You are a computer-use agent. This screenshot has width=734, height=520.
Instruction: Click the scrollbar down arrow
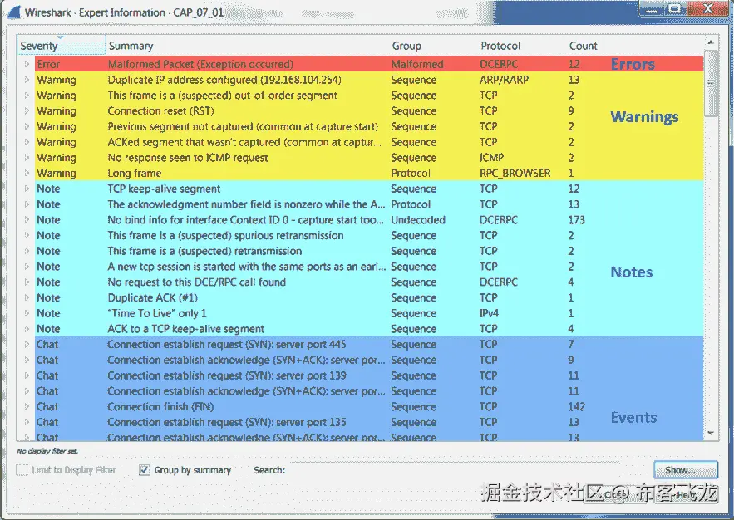click(x=711, y=433)
